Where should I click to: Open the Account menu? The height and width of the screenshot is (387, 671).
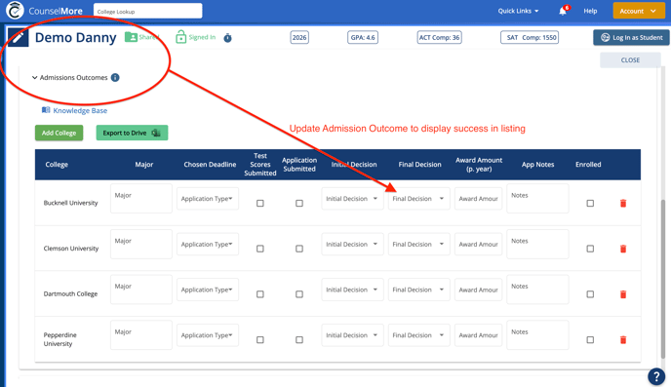(639, 11)
